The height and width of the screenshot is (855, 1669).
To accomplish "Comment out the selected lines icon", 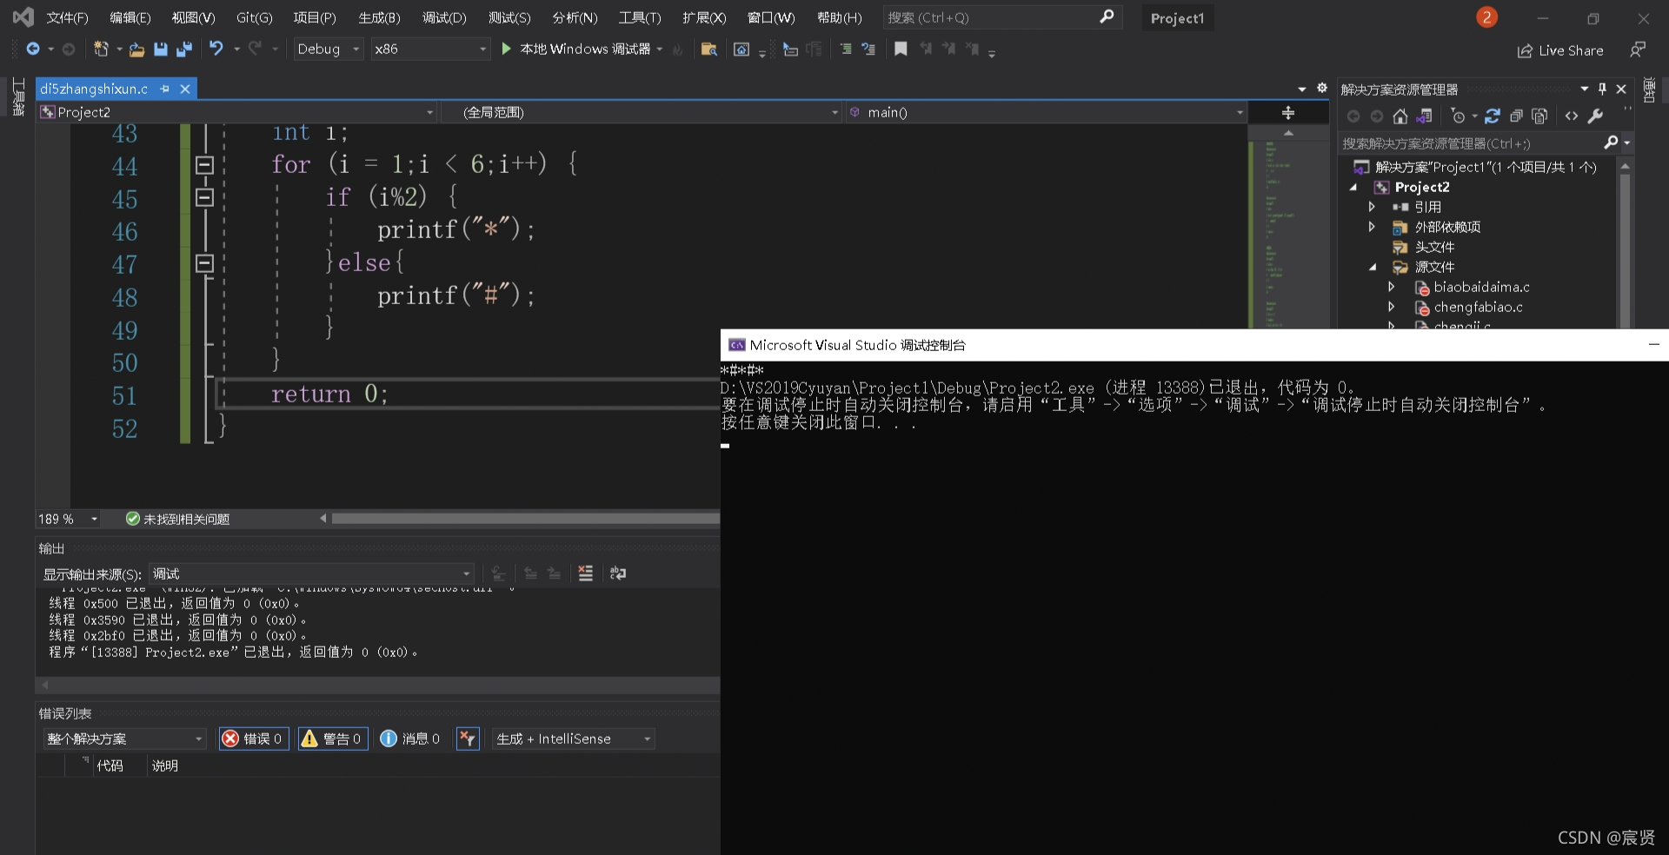I will pyautogui.click(x=845, y=50).
